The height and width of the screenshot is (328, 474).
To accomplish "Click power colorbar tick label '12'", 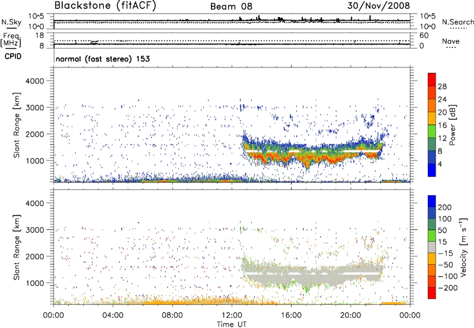I will click(442, 139).
